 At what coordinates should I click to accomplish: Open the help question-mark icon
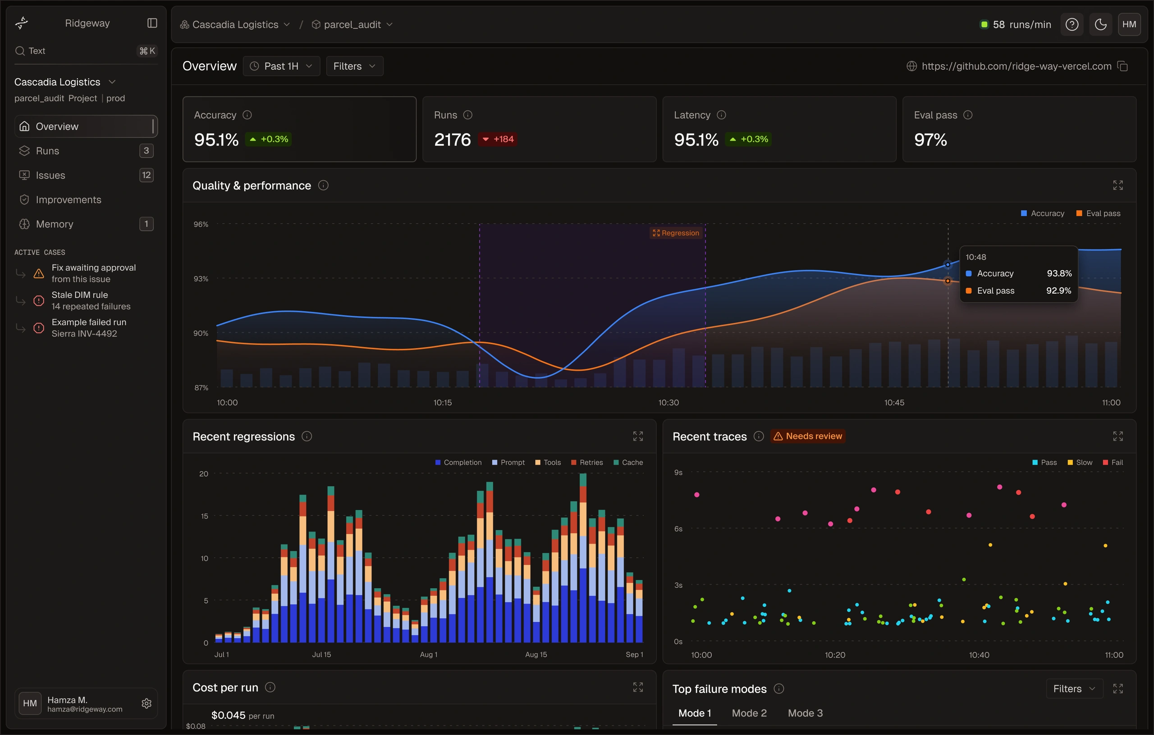click(1072, 24)
